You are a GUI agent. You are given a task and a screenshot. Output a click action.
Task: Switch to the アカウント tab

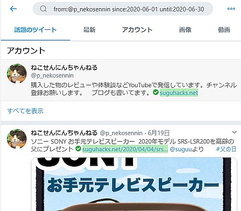pyautogui.click(x=137, y=30)
